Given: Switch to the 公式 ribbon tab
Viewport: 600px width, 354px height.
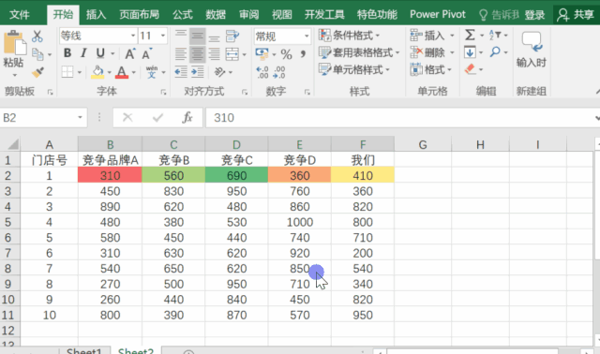Looking at the screenshot, I should tap(183, 15).
